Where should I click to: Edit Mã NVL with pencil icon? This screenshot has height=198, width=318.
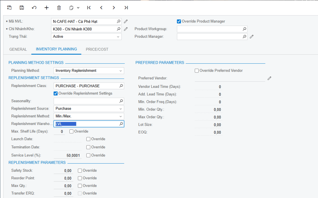(x=126, y=21)
